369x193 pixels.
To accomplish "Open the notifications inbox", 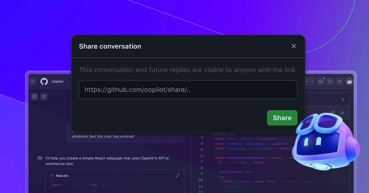I will coord(321,81).
